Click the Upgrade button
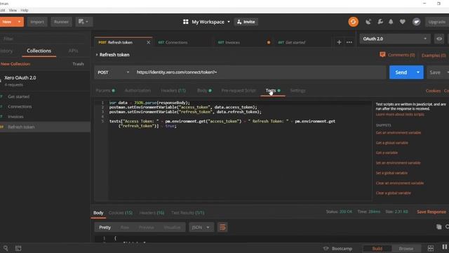The width and height of the screenshot is (449, 253). (436, 22)
